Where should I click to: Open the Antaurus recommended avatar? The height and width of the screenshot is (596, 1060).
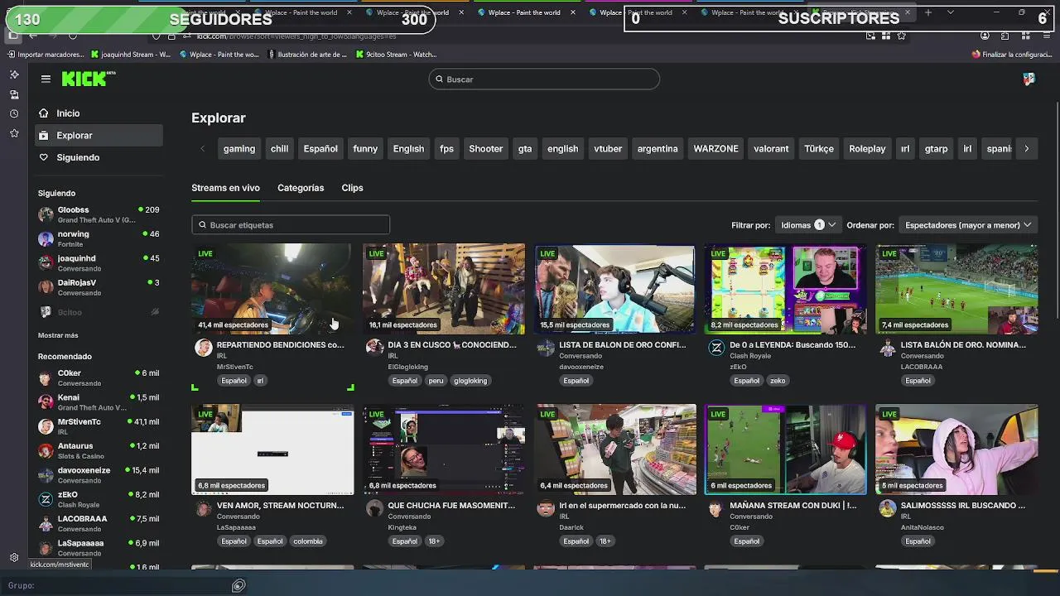pos(46,450)
